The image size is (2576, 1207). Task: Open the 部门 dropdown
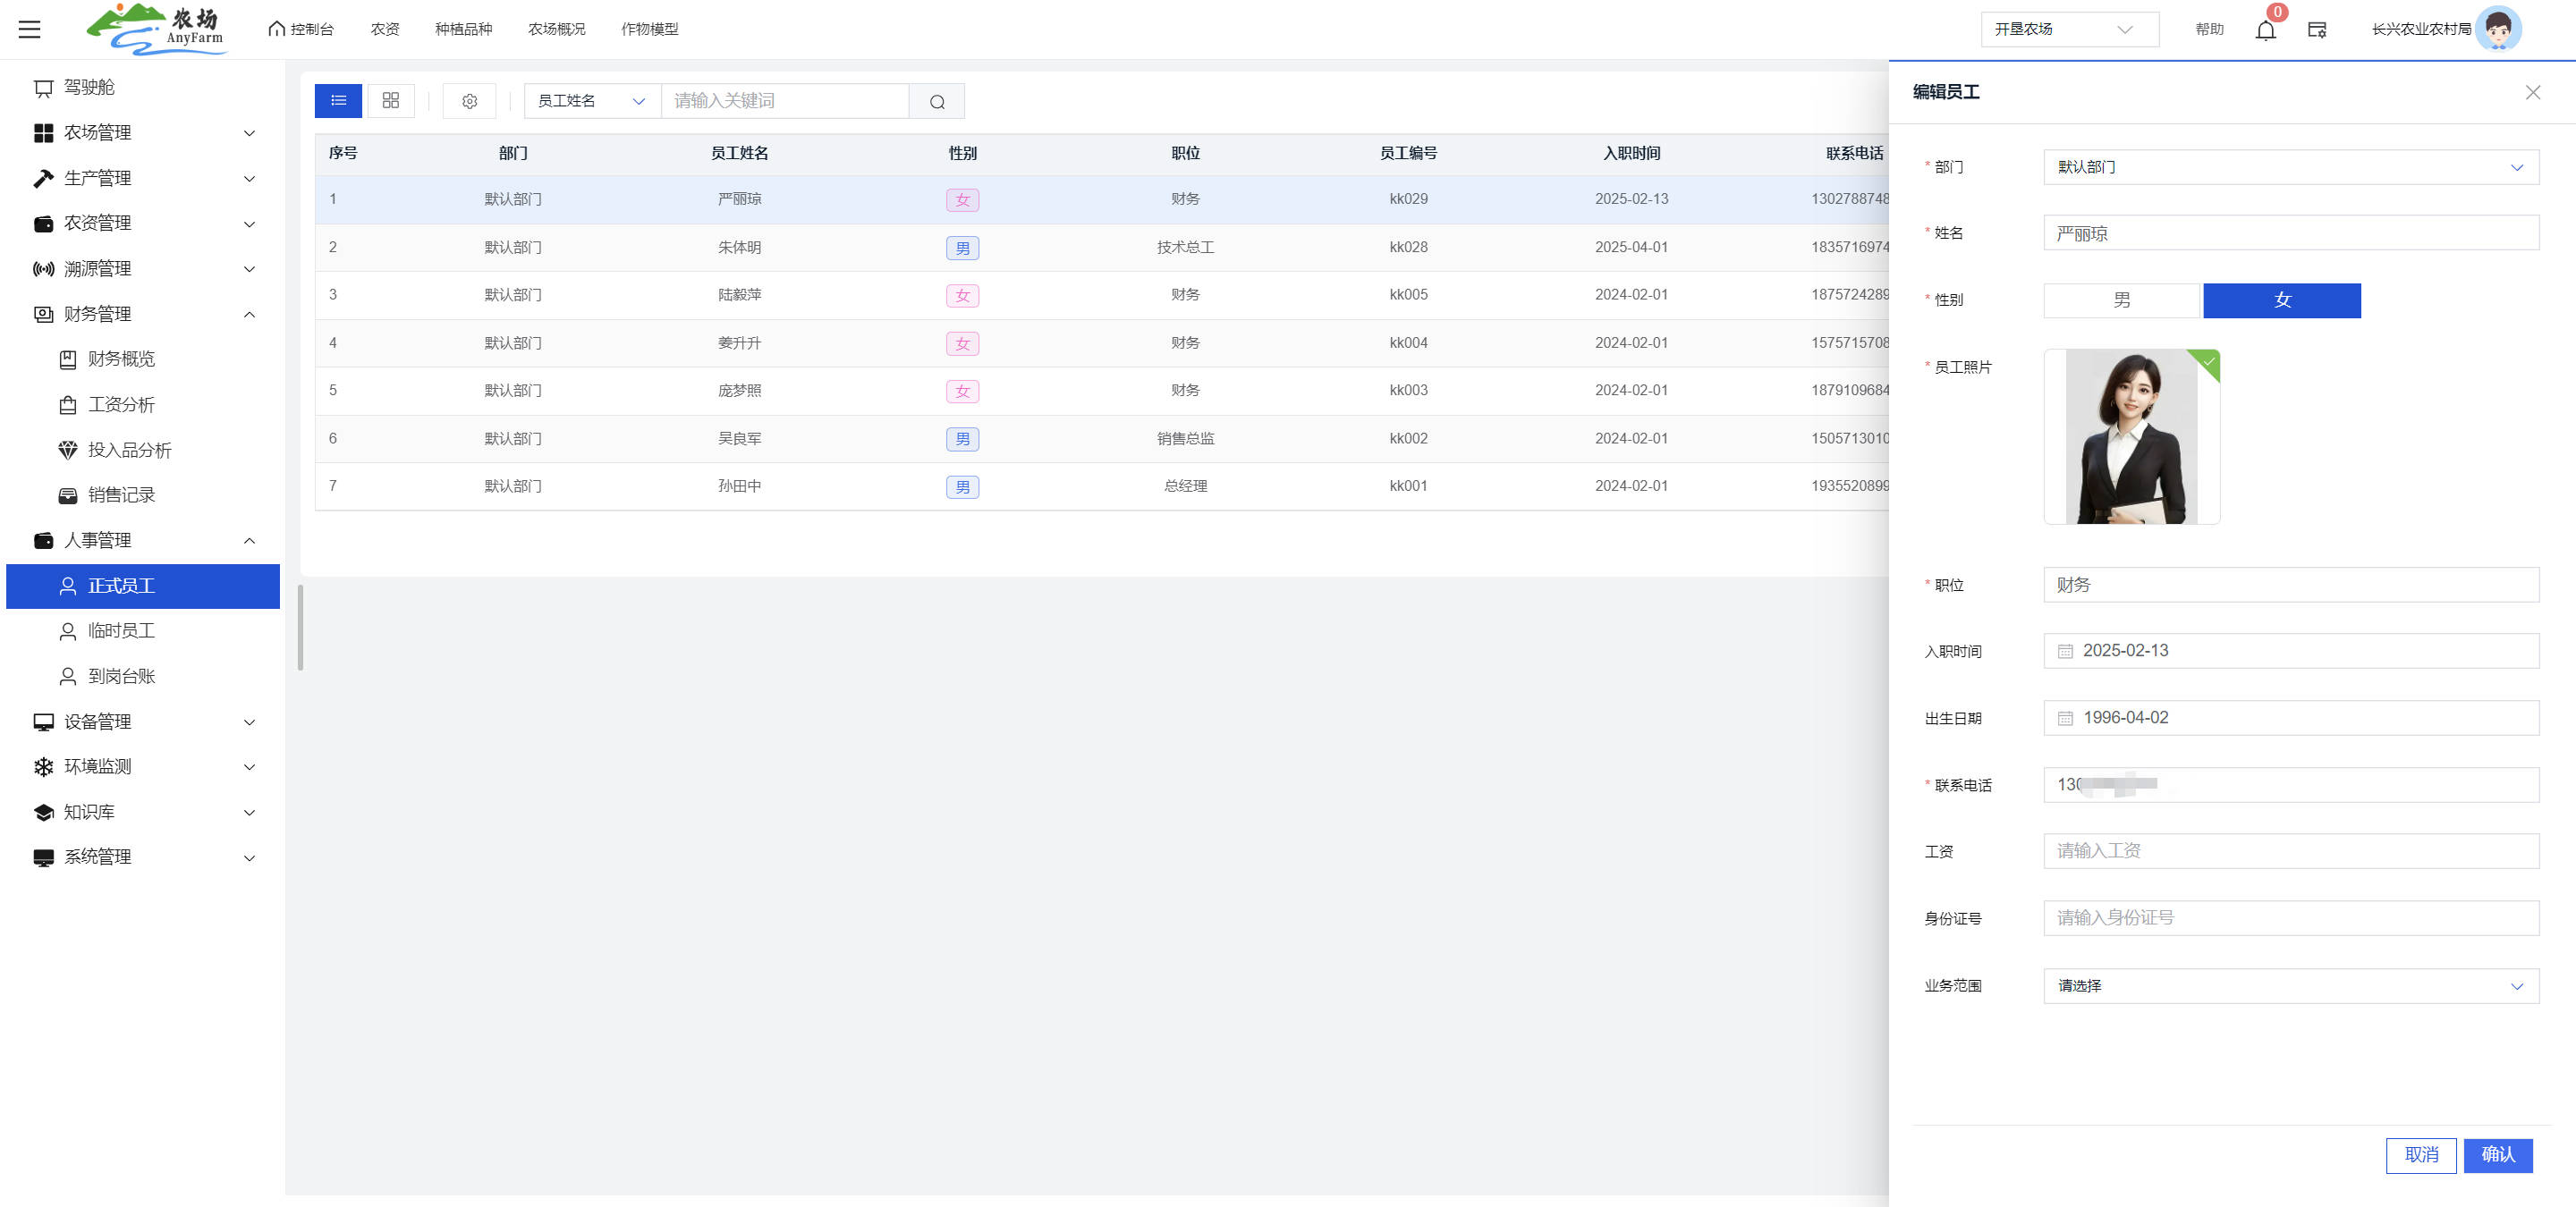pyautogui.click(x=2290, y=167)
